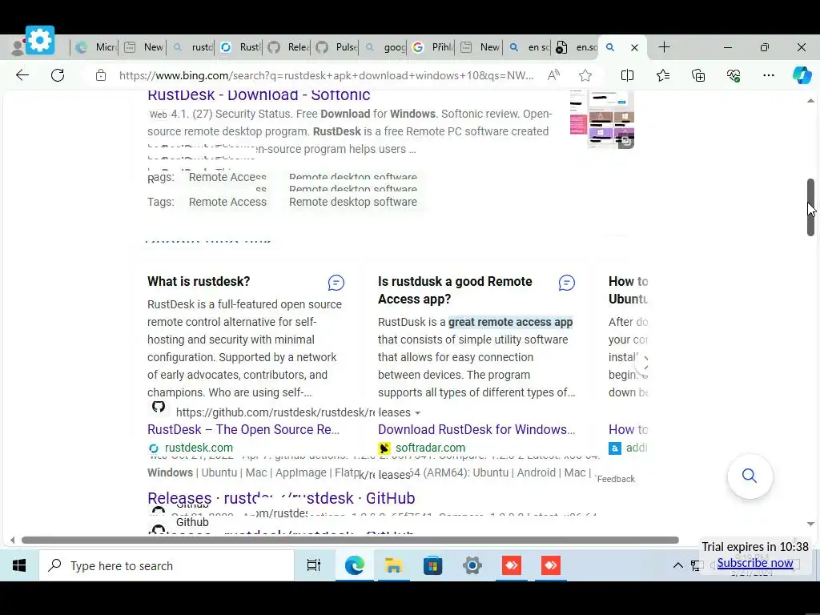This screenshot has height=615, width=820.
Task: Click the second red AnyDesk taskbar icon
Action: pyautogui.click(x=551, y=565)
